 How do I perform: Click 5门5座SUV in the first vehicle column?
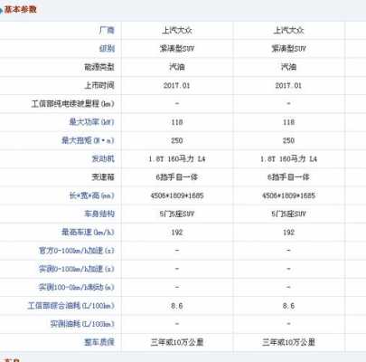pyautogui.click(x=177, y=214)
